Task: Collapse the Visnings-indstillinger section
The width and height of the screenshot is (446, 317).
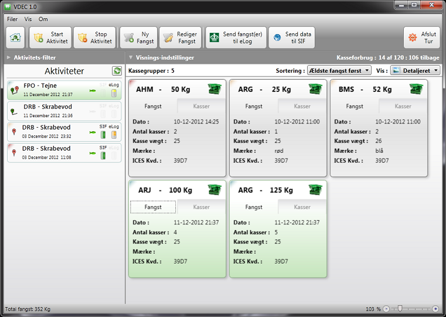Action: pyautogui.click(x=131, y=58)
